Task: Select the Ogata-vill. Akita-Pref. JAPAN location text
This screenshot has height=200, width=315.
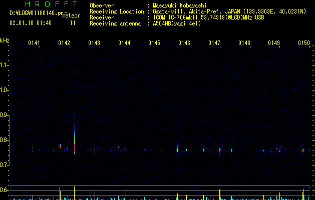Action: [x=196, y=11]
